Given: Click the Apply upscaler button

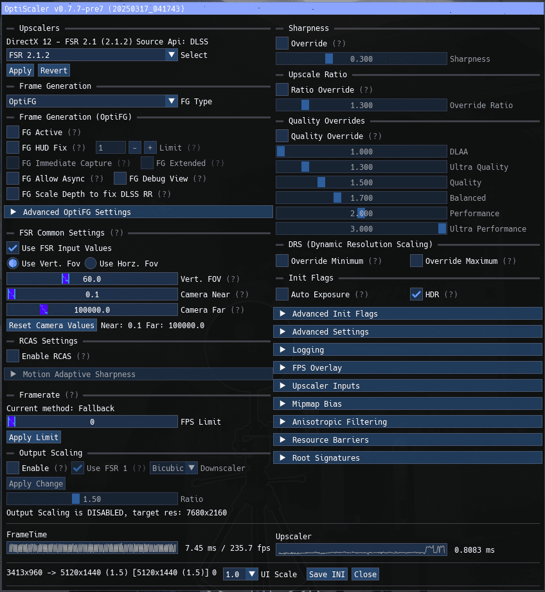Looking at the screenshot, I should 21,71.
